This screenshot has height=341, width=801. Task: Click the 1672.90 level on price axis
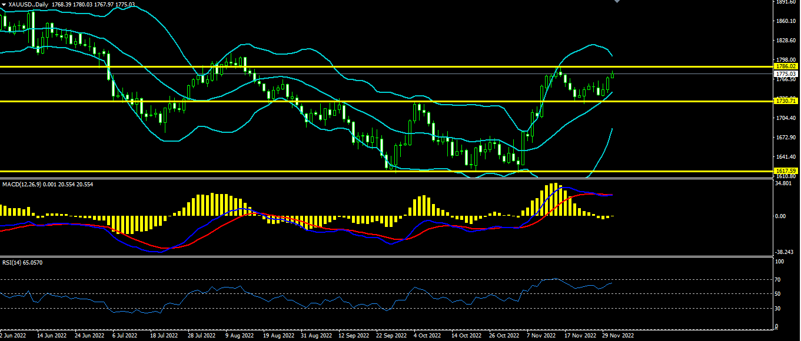786,138
